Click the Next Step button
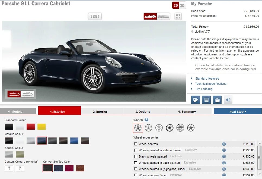The height and width of the screenshot is (179, 262). click(x=238, y=111)
